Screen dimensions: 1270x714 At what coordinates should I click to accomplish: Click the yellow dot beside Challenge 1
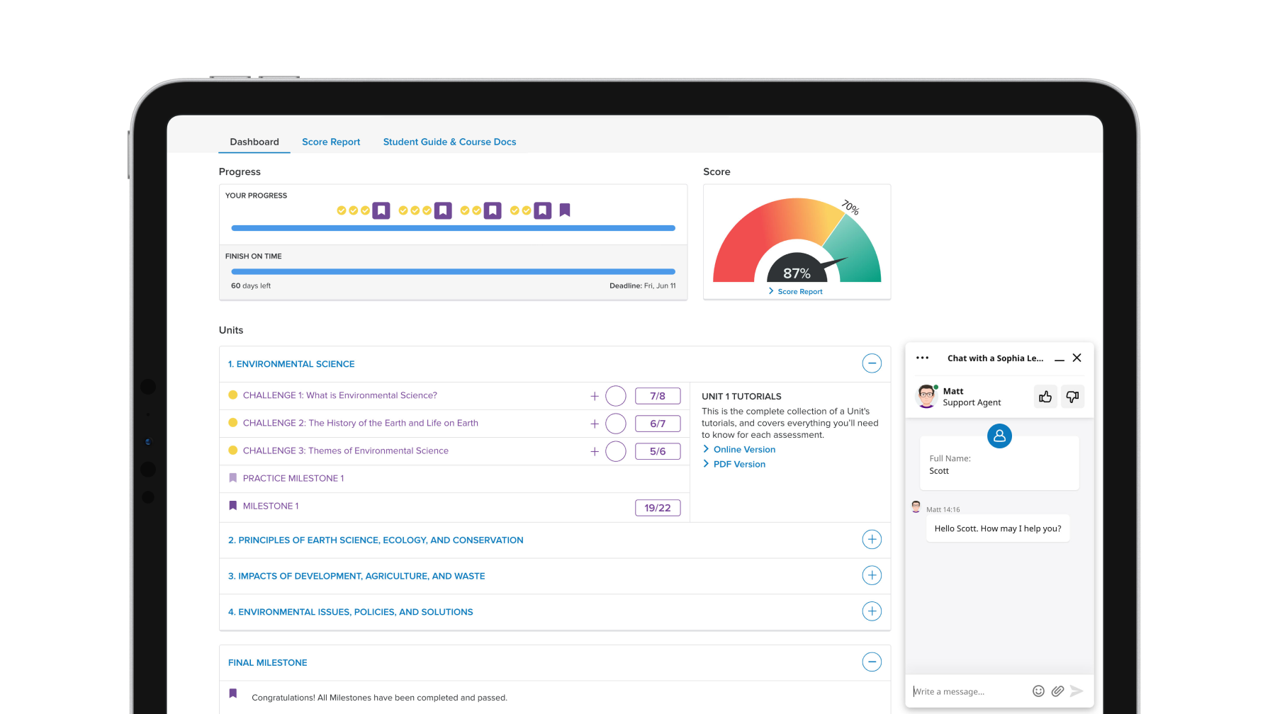coord(232,395)
